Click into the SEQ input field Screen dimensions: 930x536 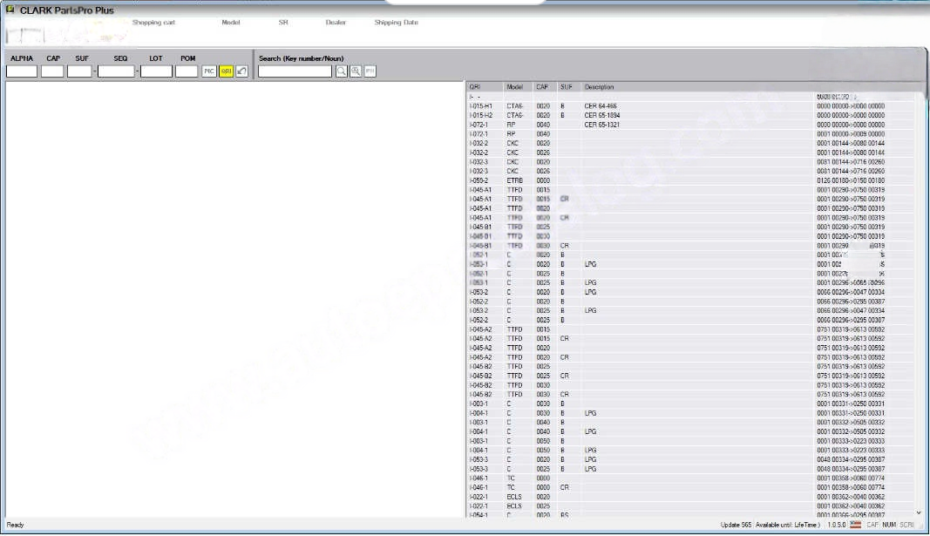tap(115, 71)
